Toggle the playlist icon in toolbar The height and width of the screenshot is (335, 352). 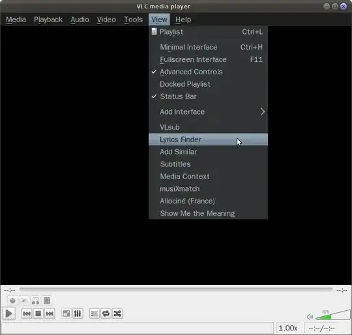[95, 313]
